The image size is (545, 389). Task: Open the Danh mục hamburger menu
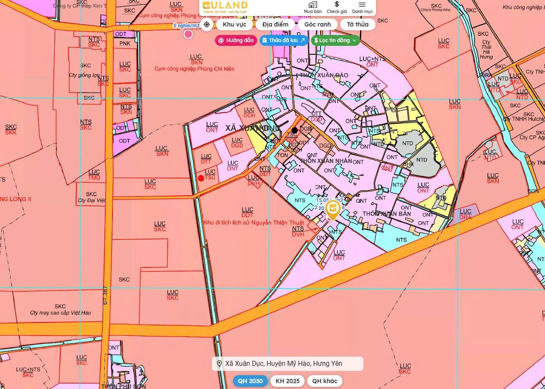click(x=362, y=7)
